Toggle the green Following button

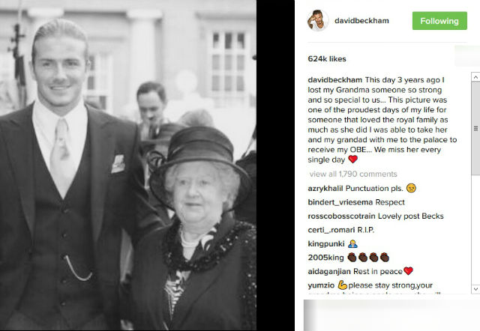point(439,21)
